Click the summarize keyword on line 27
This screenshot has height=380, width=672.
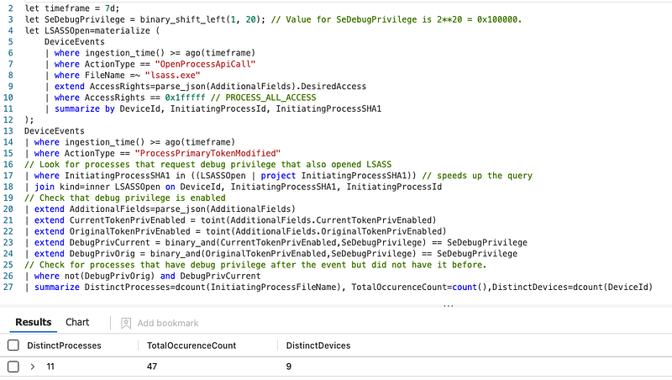tap(57, 287)
